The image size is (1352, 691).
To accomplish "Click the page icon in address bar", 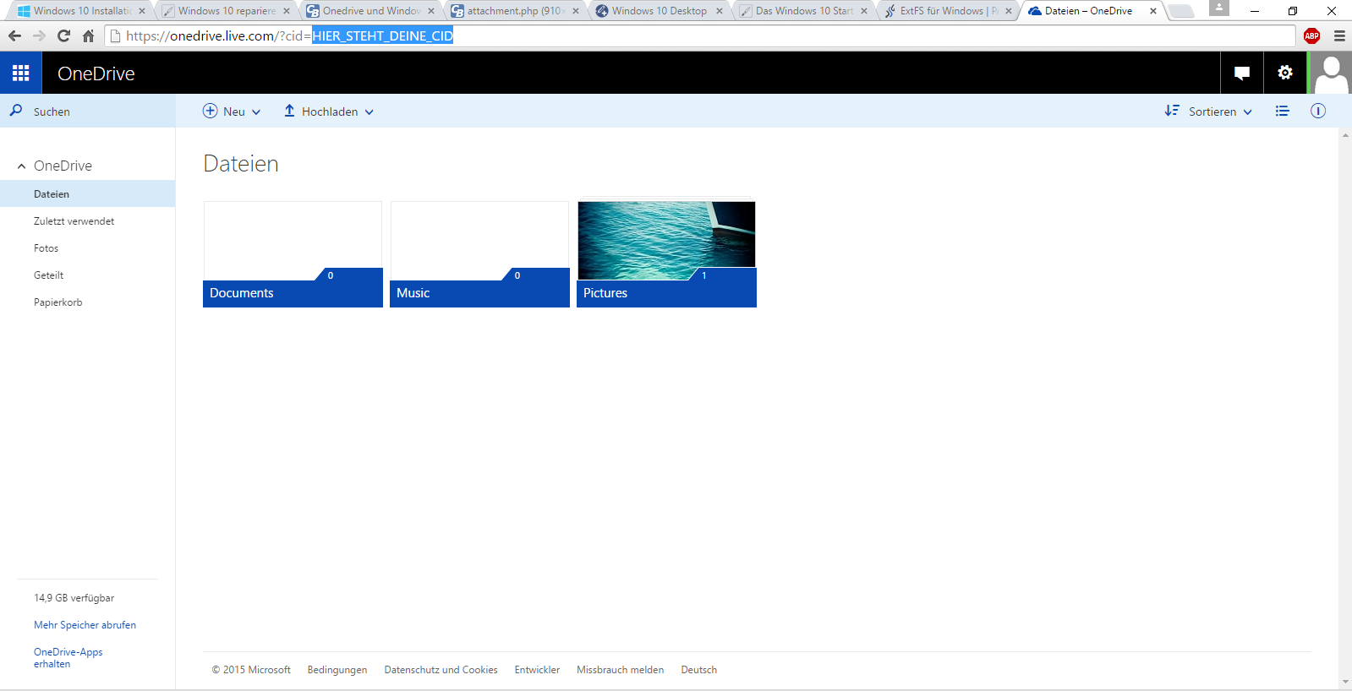I will pyautogui.click(x=116, y=35).
